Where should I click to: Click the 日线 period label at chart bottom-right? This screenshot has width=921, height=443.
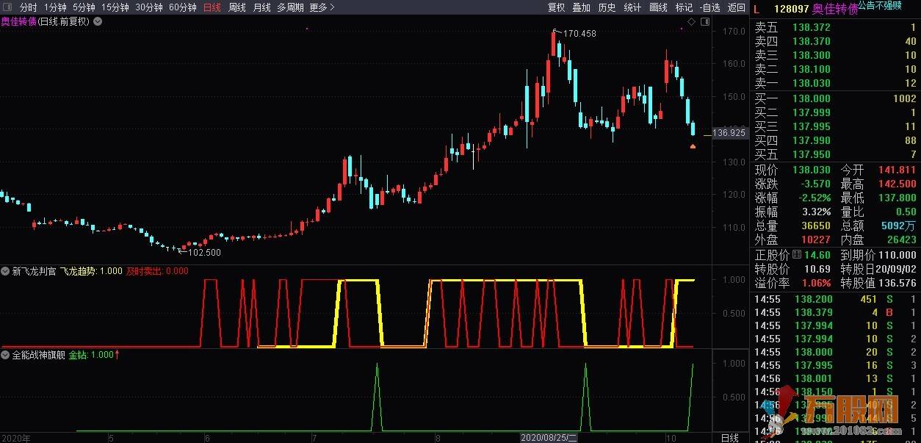click(730, 437)
